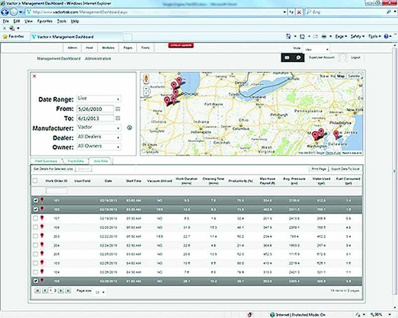The image size is (398, 318).
Task: Click the IE Favorites star icon
Action: pyautogui.click(x=5, y=36)
